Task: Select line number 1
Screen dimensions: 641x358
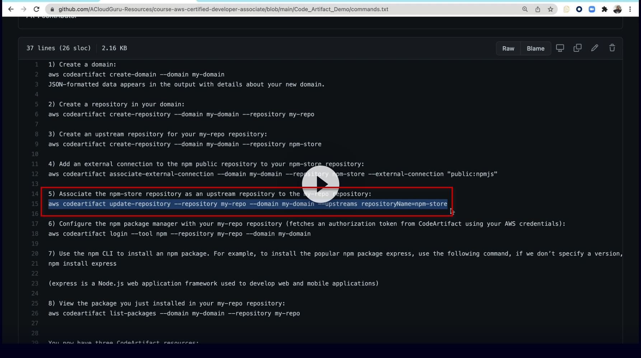Action: [x=37, y=65]
